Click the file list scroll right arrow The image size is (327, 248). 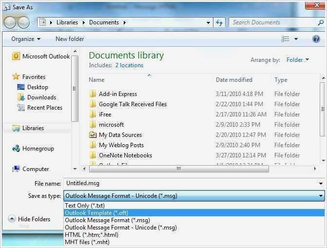click(315, 169)
